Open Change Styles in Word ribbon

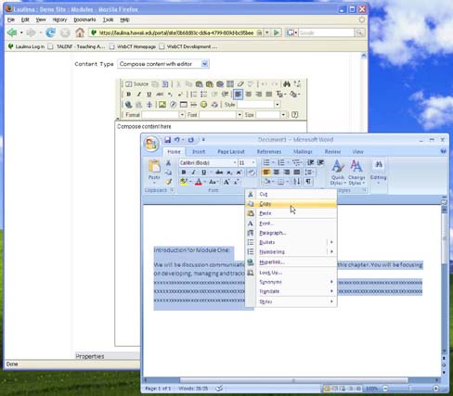[356, 172]
